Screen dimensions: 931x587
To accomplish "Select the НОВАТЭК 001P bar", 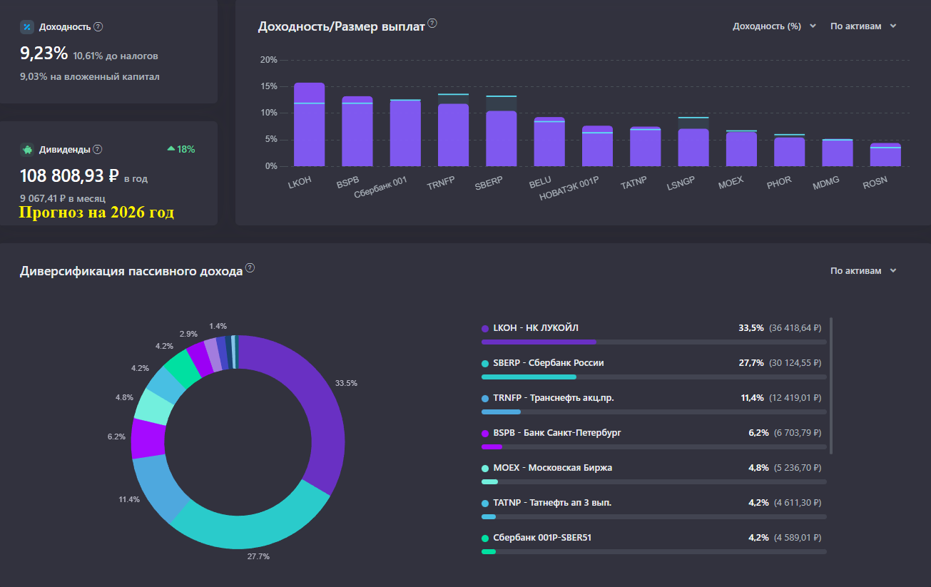I will coord(597,146).
